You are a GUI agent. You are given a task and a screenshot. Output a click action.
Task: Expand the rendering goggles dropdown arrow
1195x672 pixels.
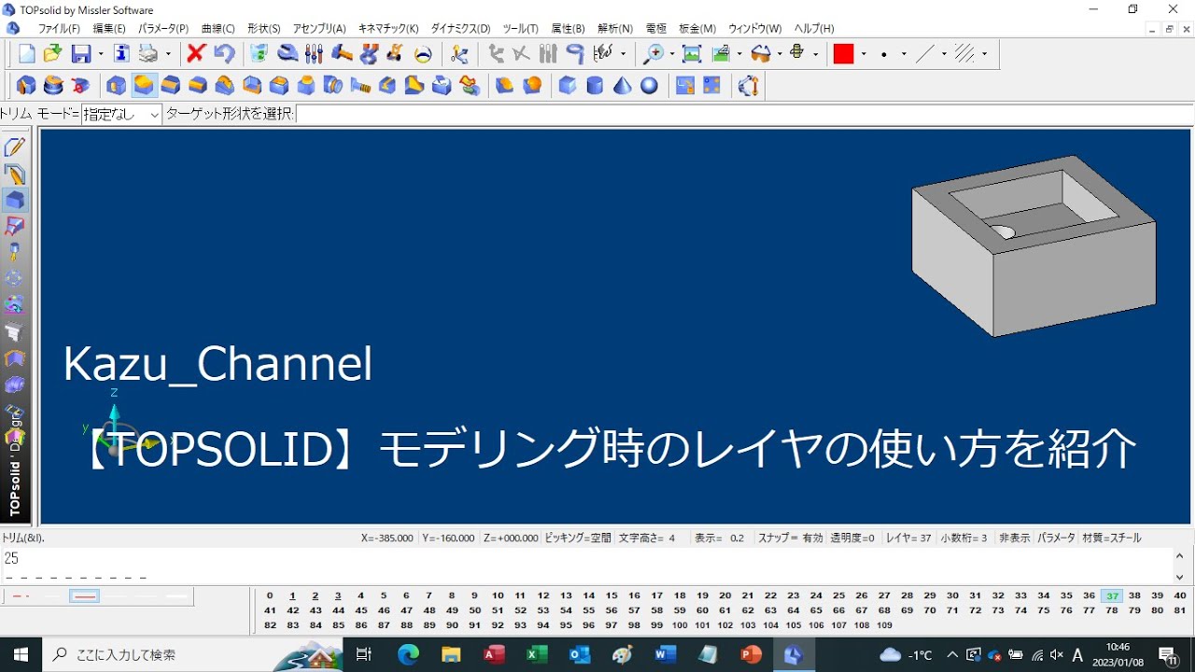pos(778,54)
